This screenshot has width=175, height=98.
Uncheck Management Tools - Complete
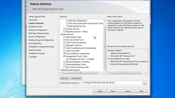67,59
